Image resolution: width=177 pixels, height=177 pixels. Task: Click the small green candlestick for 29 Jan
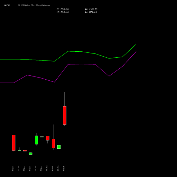click(x=42, y=137)
